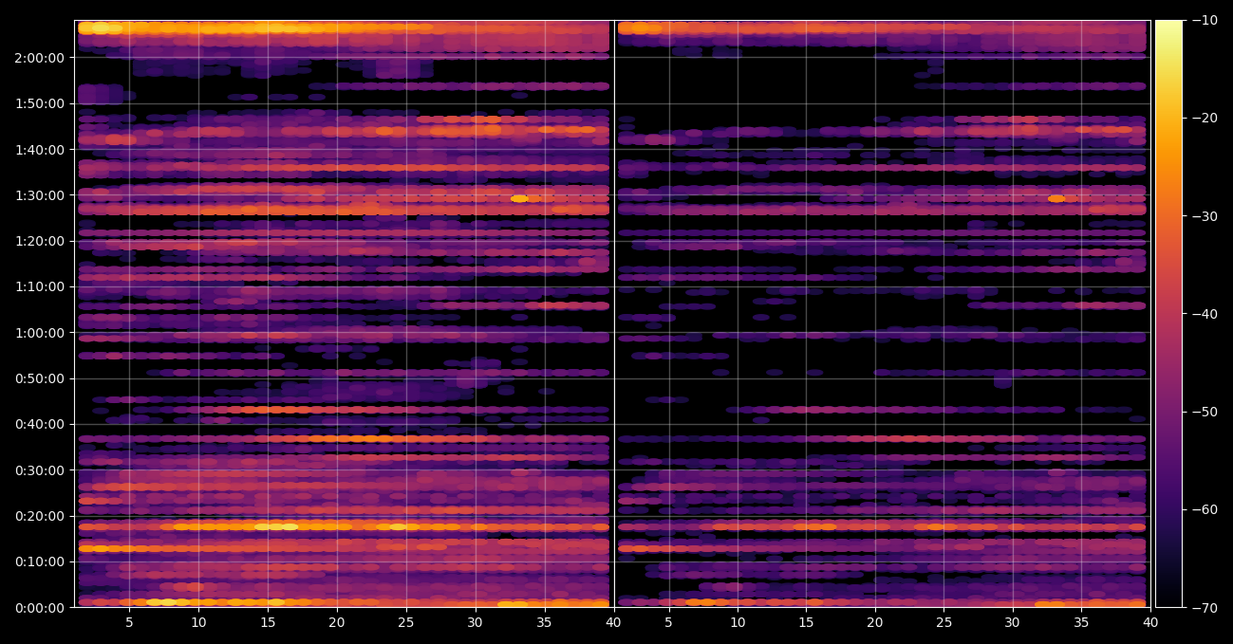Click x-axis tick 15 of left heatmap
1233x644 pixels.
[268, 622]
